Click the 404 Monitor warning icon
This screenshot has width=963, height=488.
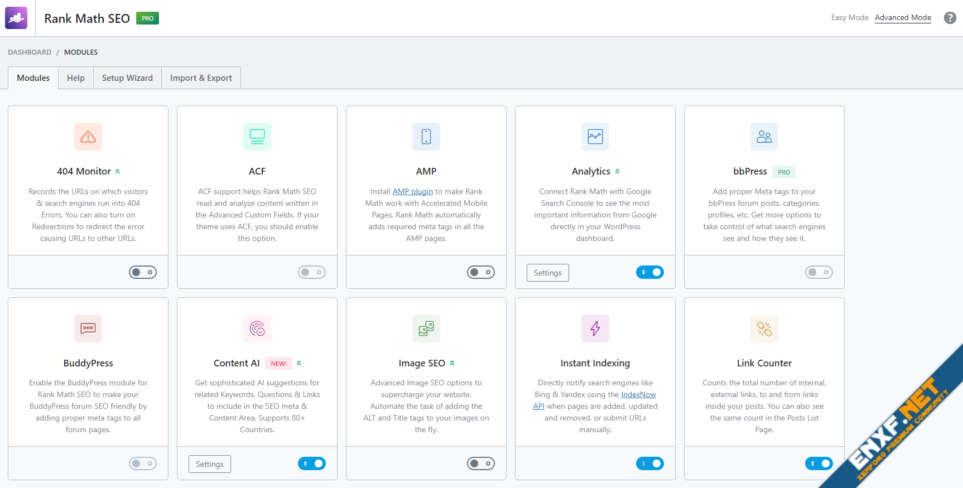click(88, 137)
